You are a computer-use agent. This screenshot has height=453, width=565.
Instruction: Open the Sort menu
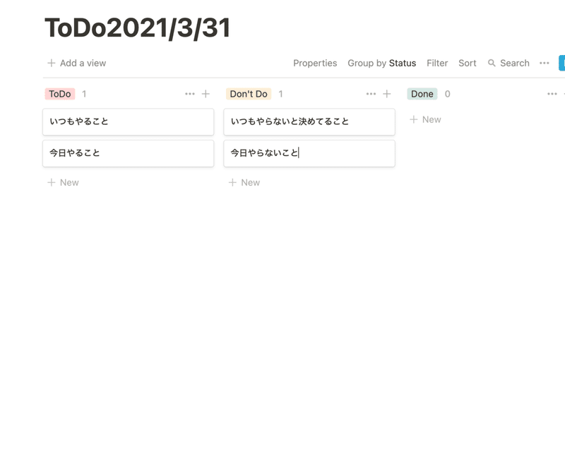(468, 63)
